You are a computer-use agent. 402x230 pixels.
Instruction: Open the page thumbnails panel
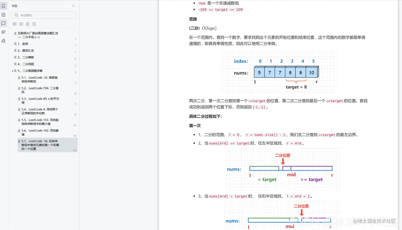point(3,15)
